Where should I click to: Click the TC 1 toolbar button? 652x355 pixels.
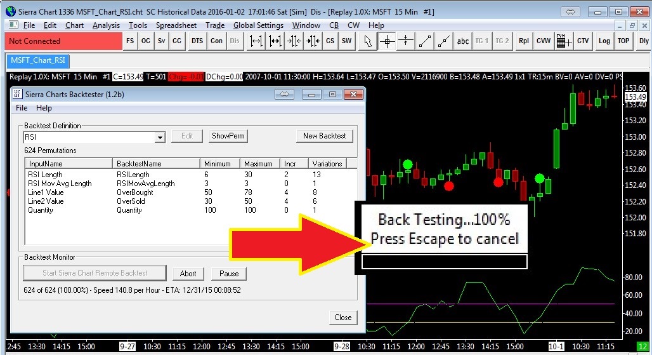tap(482, 41)
